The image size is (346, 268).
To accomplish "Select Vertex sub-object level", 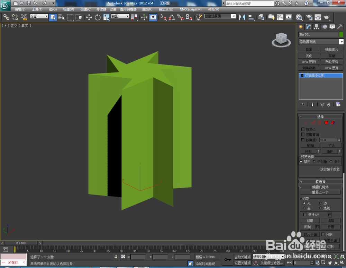I will coord(307,123).
